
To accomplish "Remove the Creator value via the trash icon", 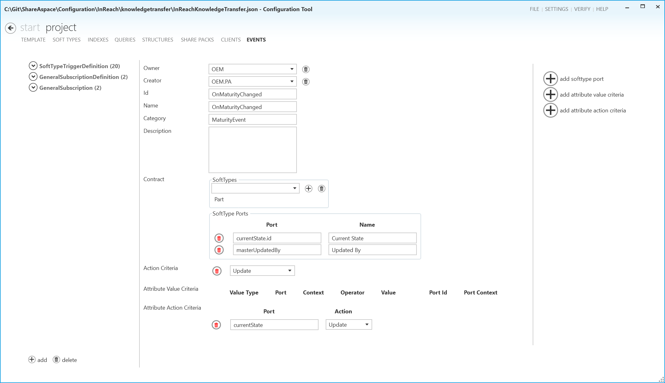I will (305, 81).
